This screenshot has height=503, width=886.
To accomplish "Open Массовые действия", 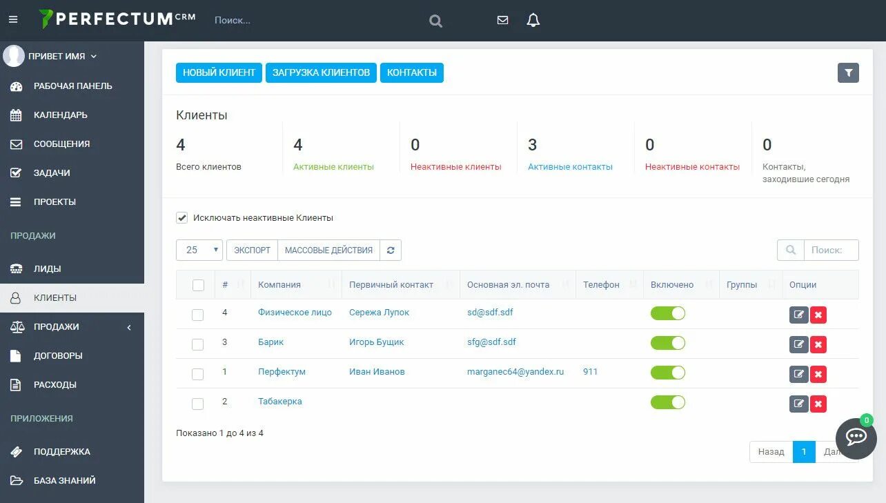I will pyautogui.click(x=328, y=250).
